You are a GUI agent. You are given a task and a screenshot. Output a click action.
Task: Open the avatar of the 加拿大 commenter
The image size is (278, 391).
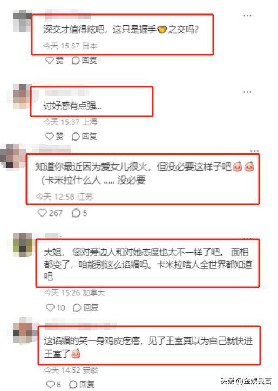tap(23, 245)
